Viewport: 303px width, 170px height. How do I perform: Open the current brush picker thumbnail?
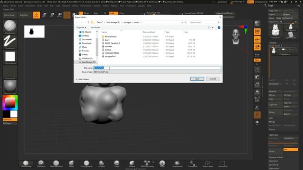(x=10, y=27)
